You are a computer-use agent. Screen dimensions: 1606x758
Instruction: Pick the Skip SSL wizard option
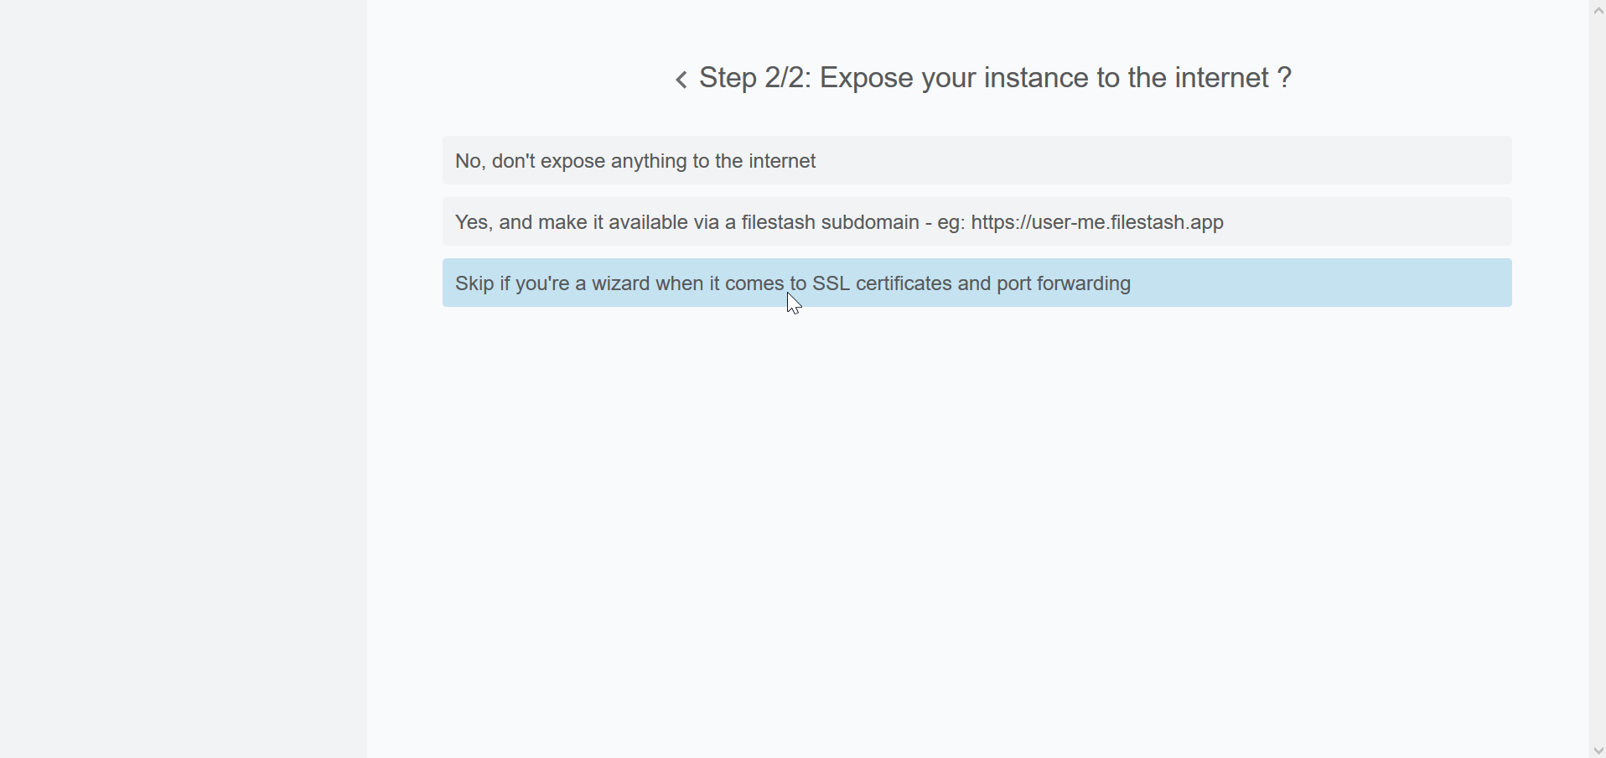[x=977, y=283]
